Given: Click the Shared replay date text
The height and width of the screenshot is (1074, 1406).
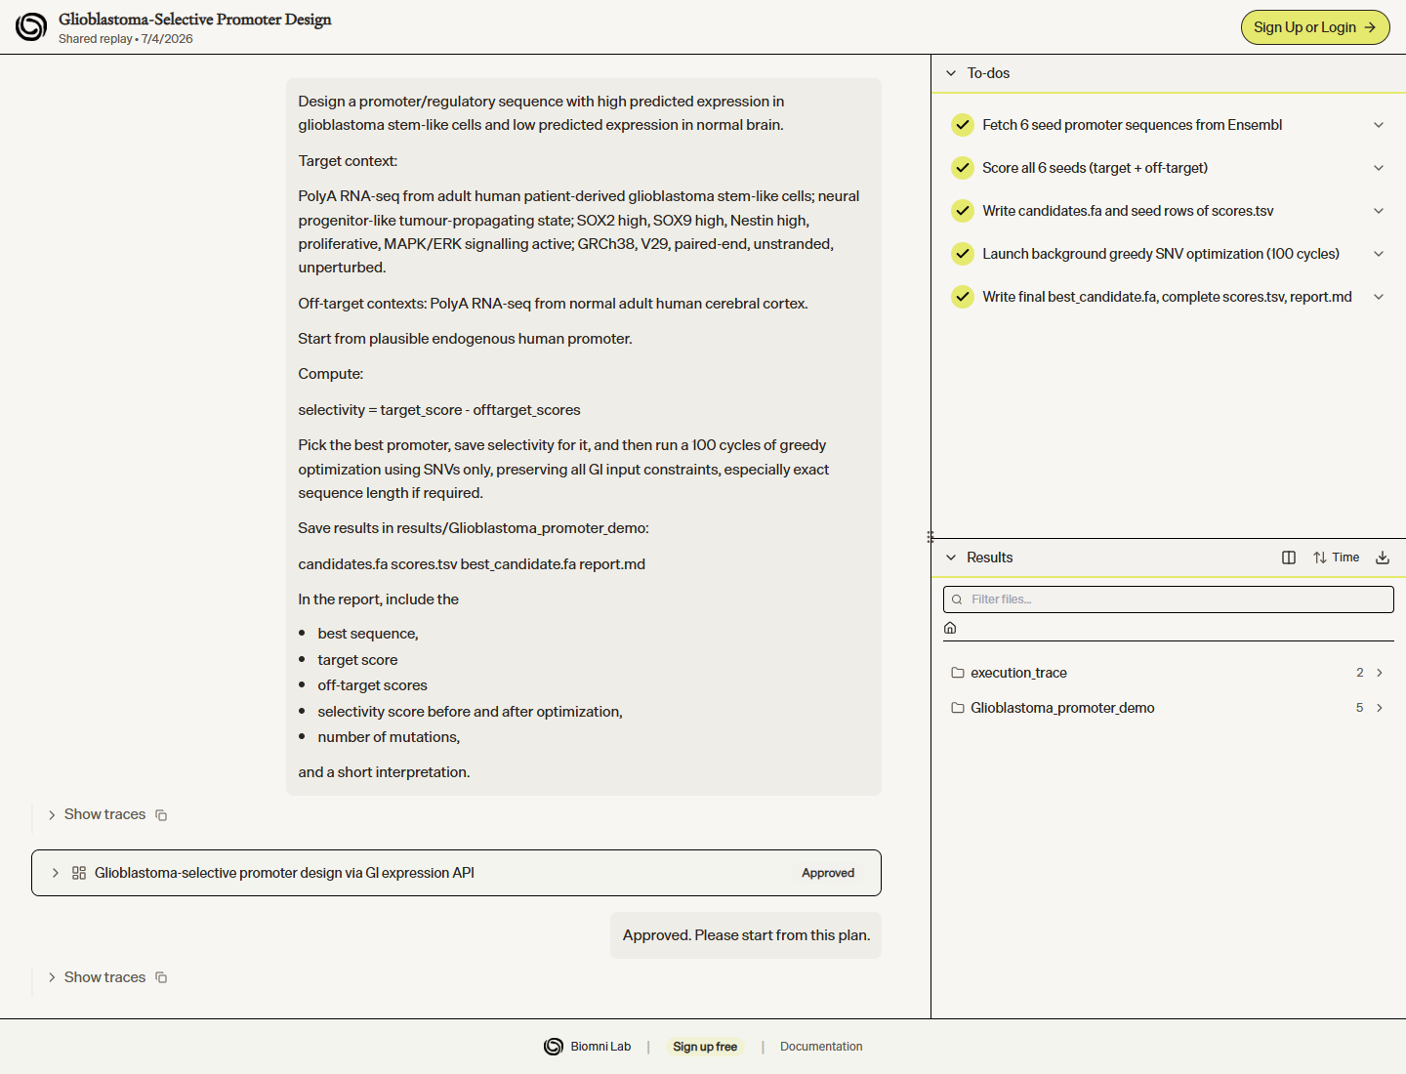Looking at the screenshot, I should pyautogui.click(x=126, y=39).
